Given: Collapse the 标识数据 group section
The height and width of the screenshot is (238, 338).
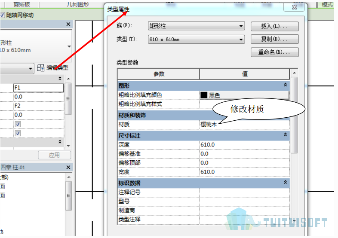Looking at the screenshot, I should coord(285,182).
